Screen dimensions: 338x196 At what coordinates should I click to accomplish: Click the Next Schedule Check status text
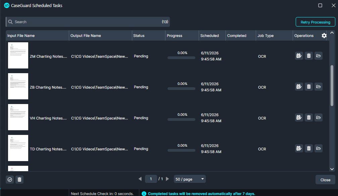tap(102, 194)
